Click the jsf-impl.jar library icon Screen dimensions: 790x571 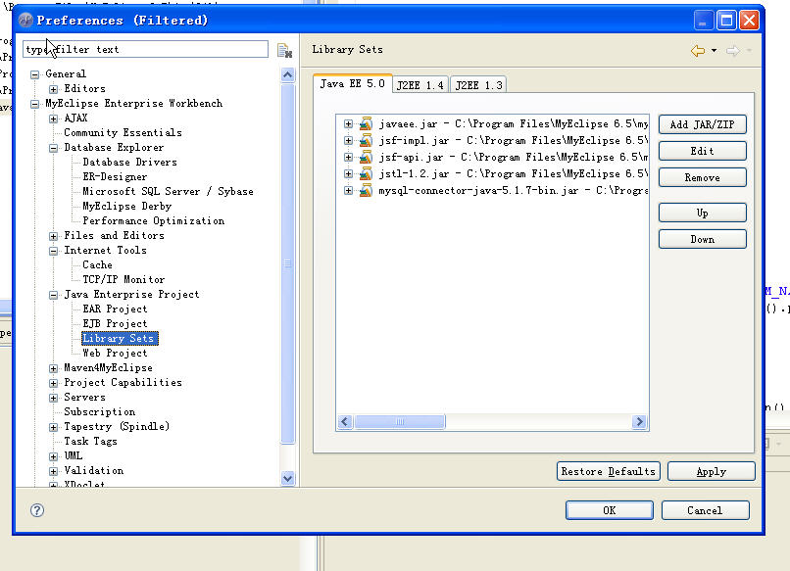366,140
